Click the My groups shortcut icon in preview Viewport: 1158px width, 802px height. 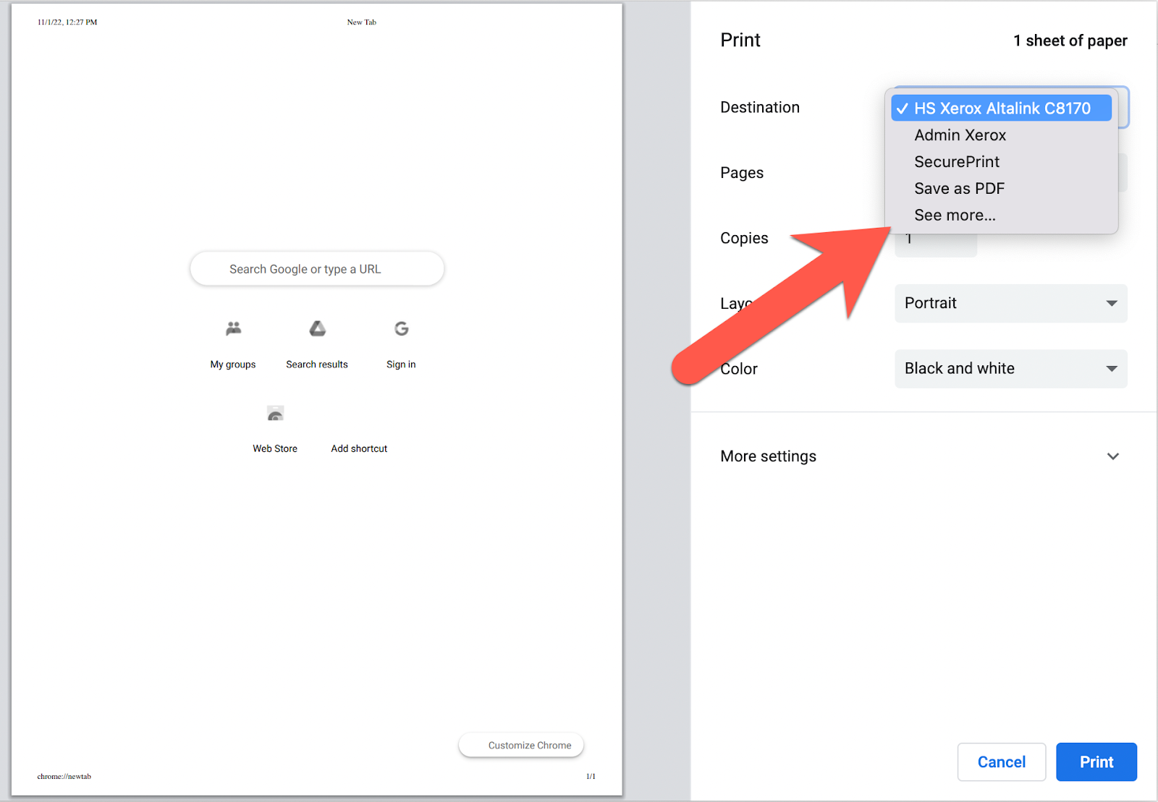click(x=233, y=329)
